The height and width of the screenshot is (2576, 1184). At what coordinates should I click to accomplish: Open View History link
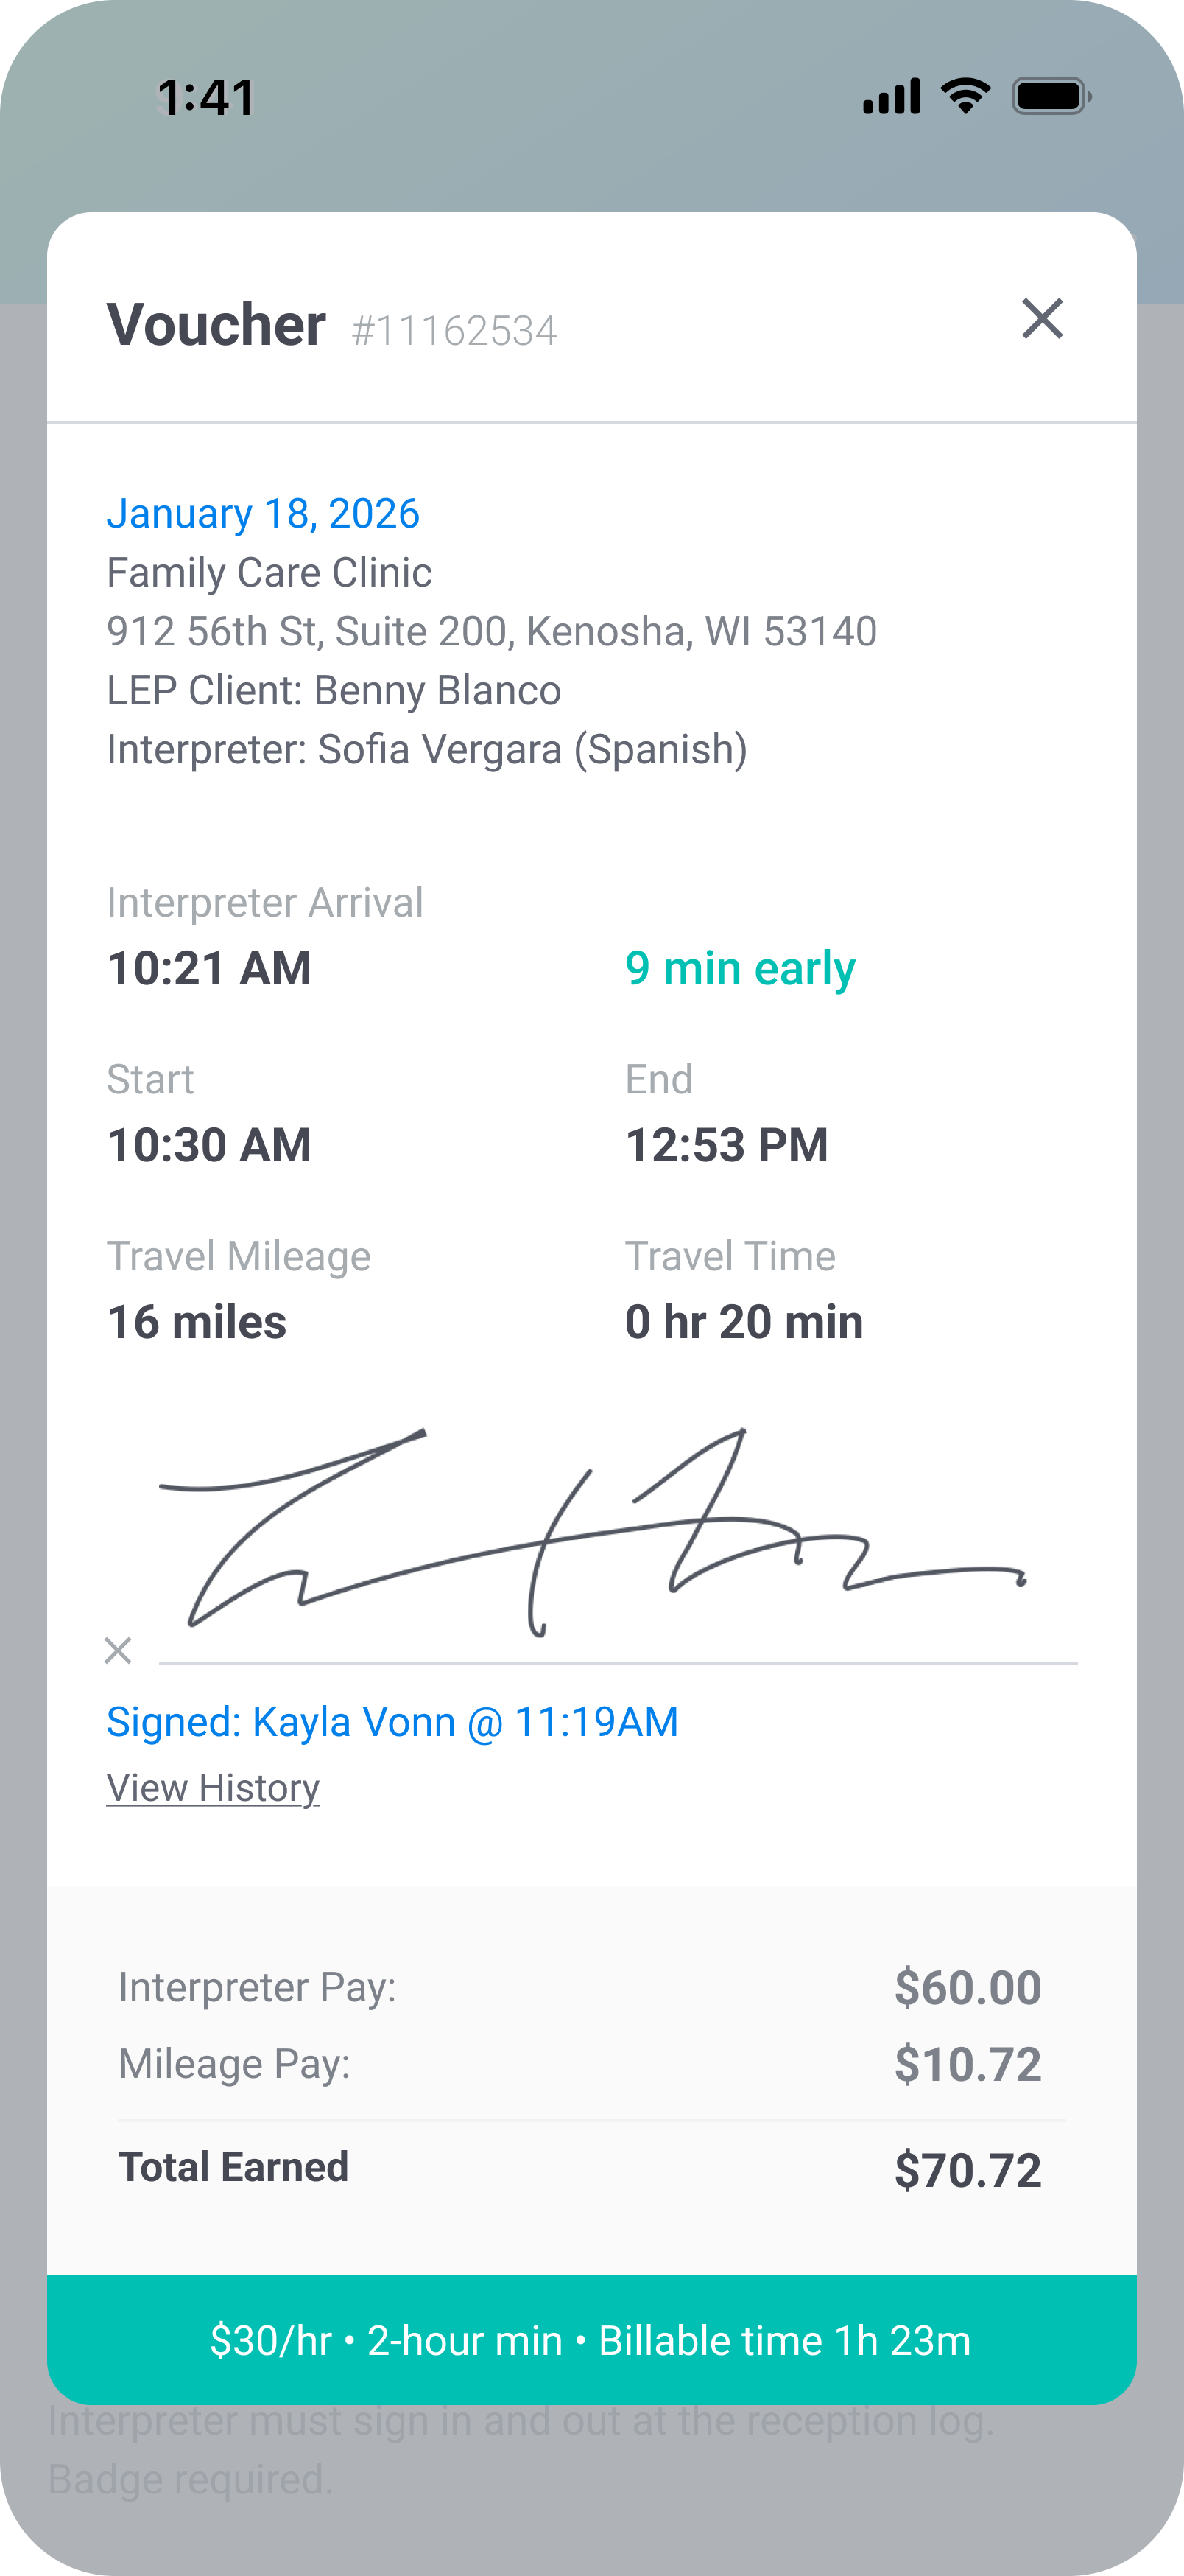point(213,1788)
